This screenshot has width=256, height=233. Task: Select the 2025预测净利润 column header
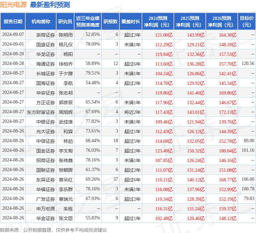pos(190,21)
